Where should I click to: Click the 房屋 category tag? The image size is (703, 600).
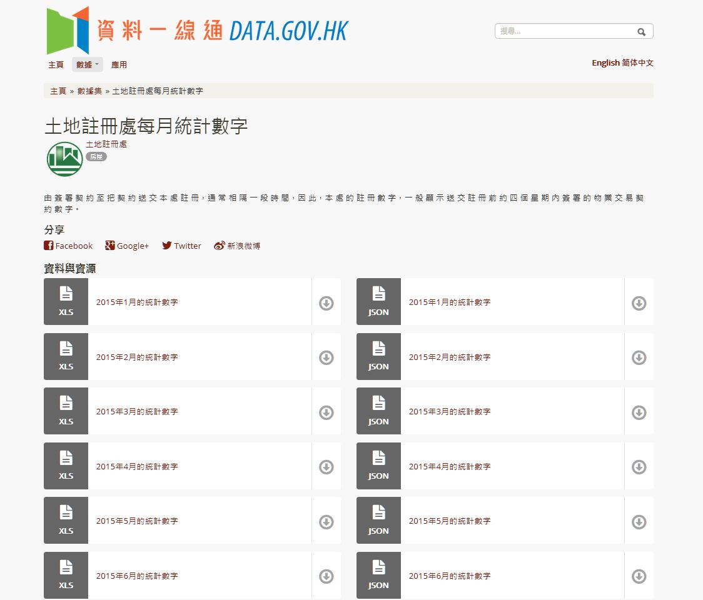tap(96, 157)
